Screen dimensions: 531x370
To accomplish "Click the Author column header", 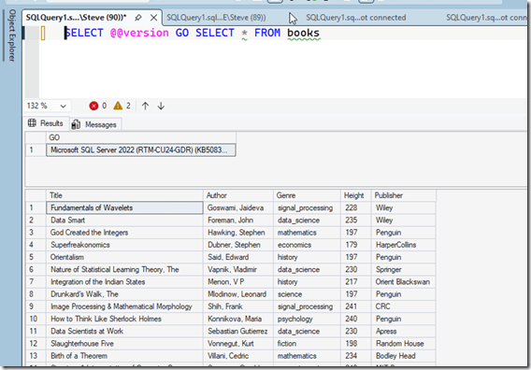I will [238, 195].
